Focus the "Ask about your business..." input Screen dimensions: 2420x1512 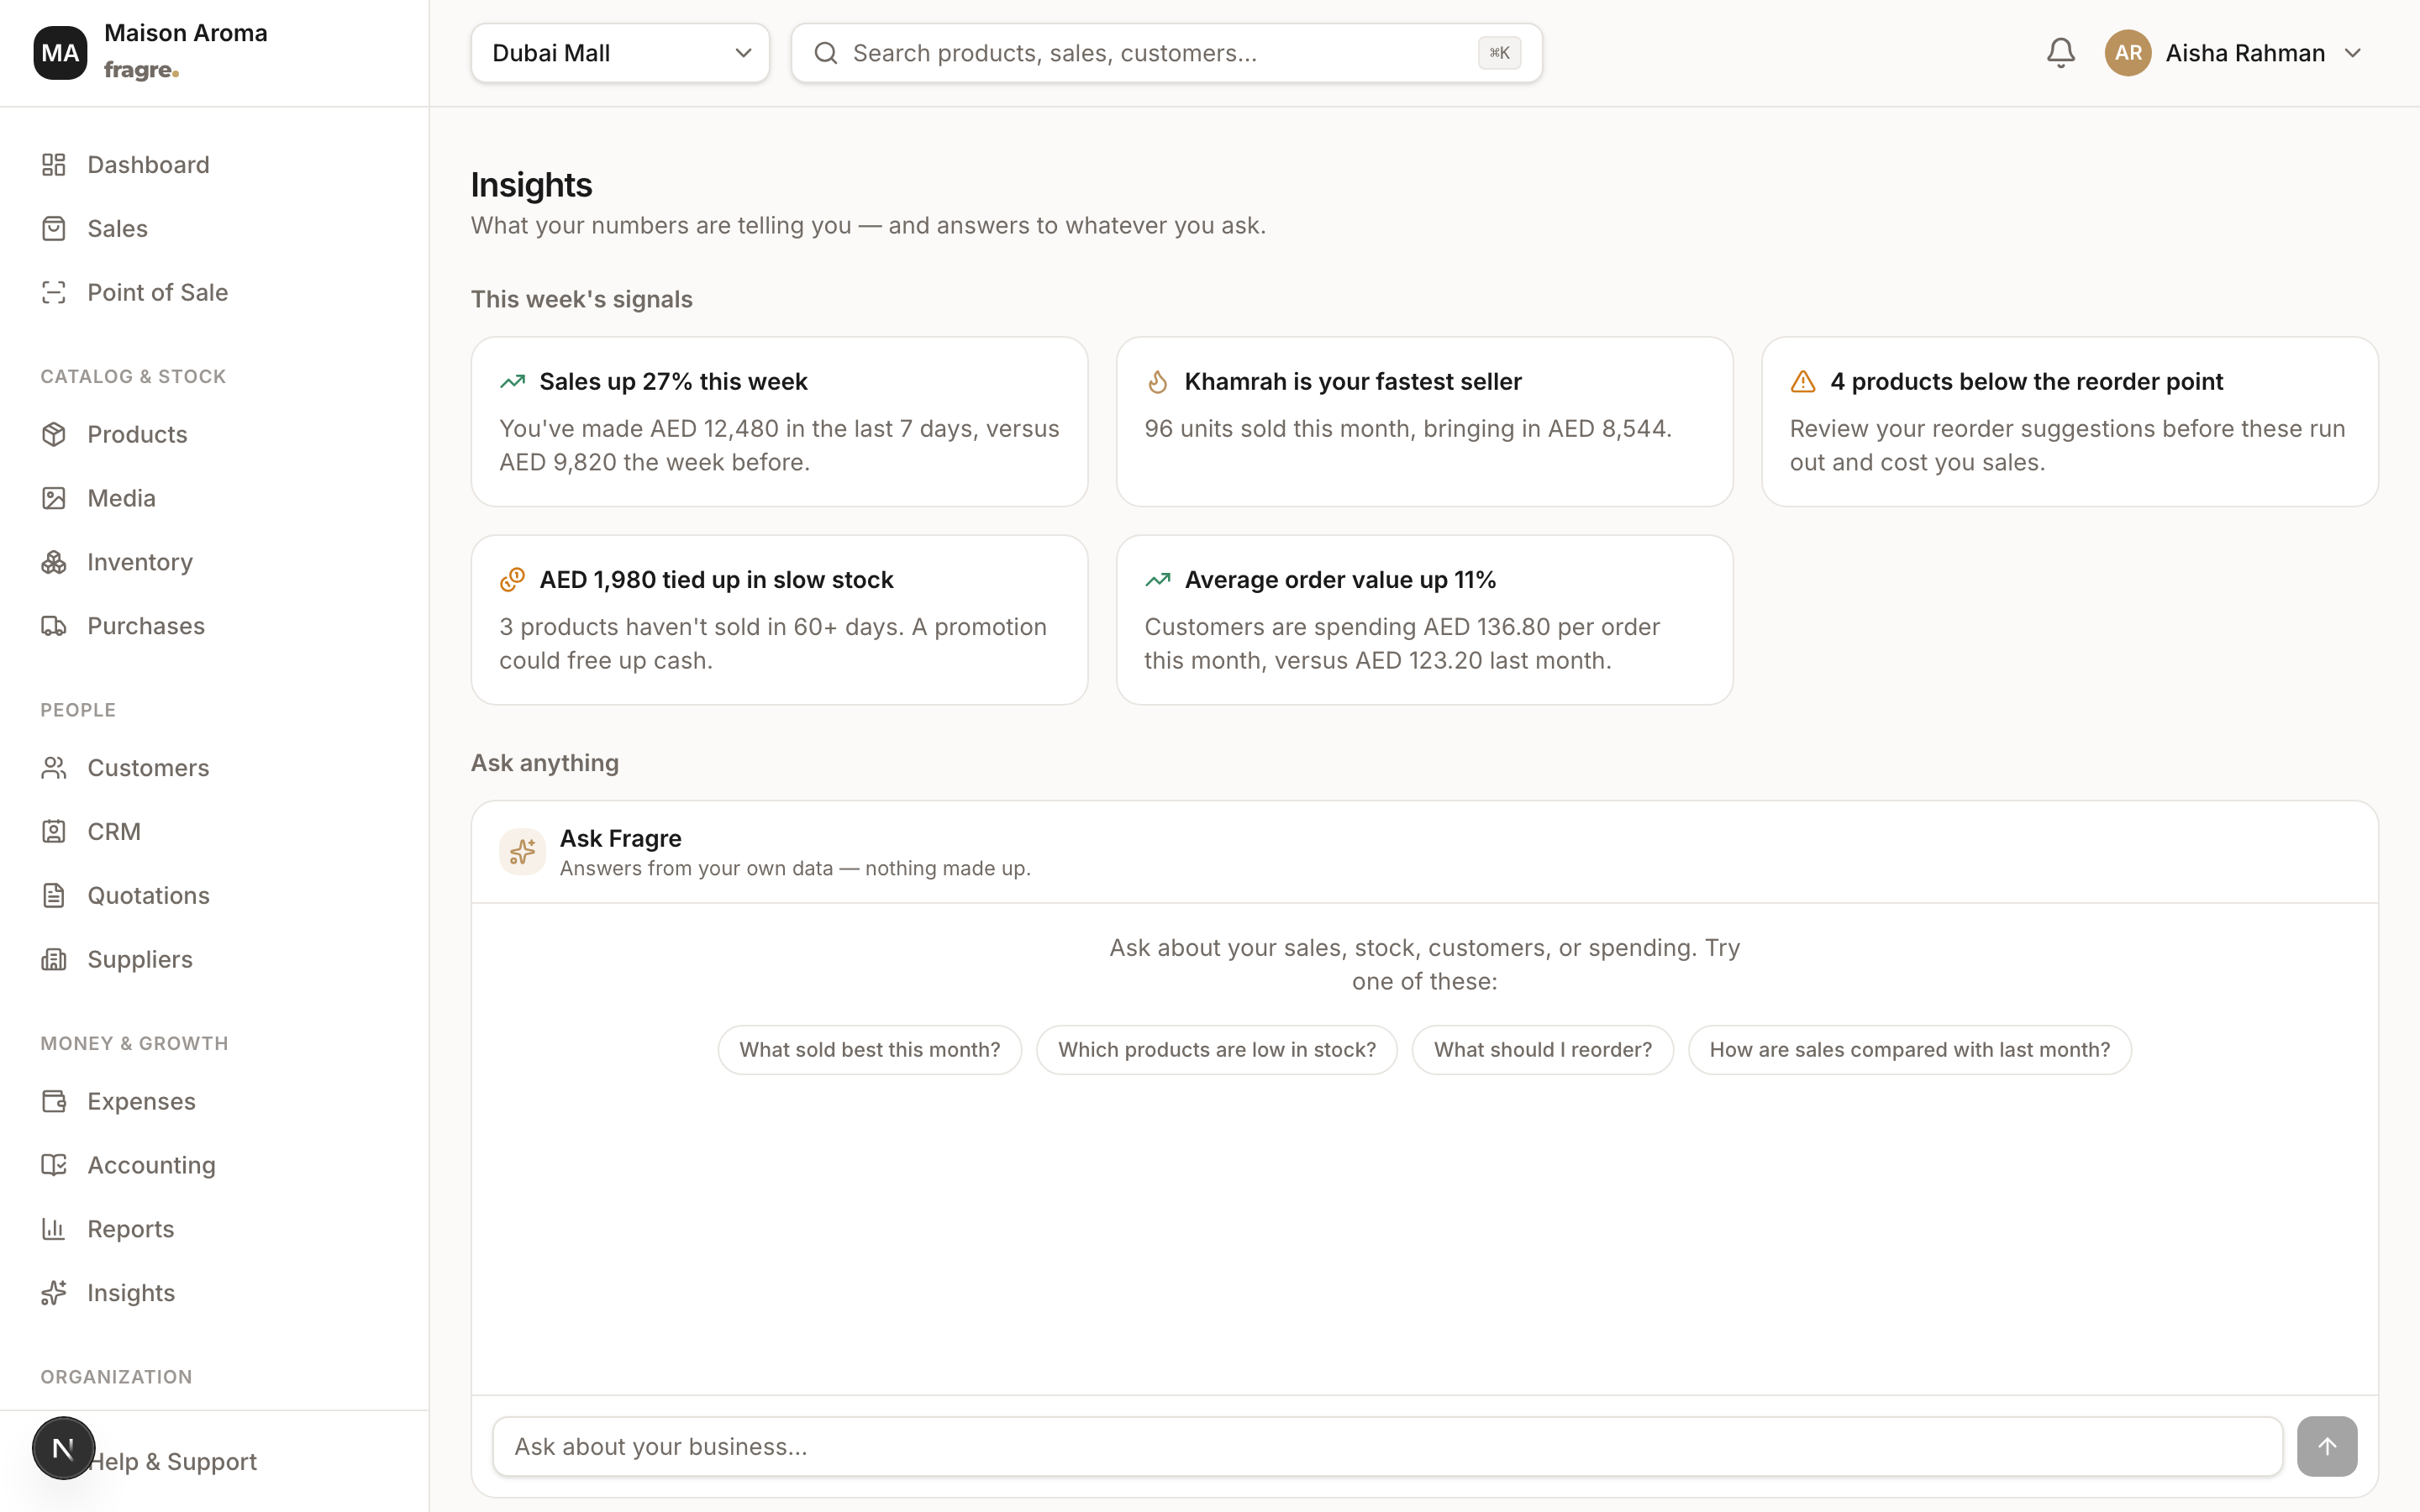coord(1388,1447)
